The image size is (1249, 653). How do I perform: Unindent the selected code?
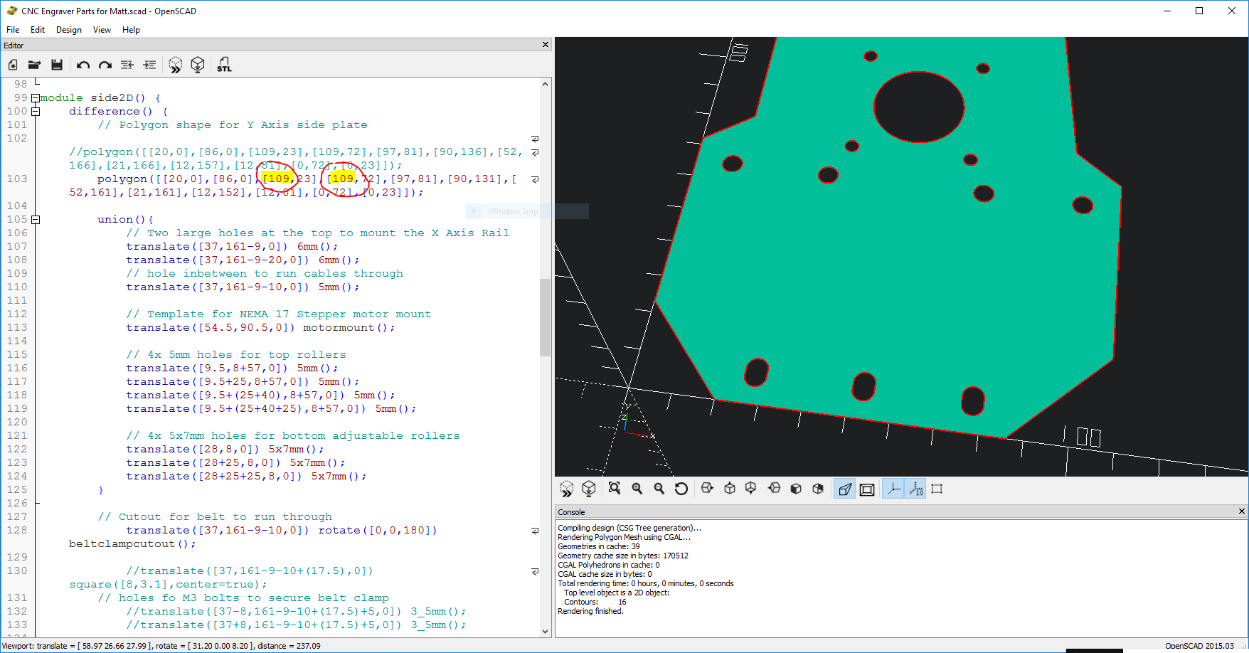click(x=127, y=65)
